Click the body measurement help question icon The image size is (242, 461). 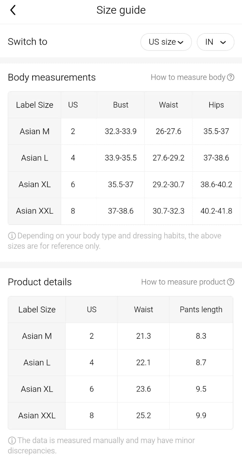(x=230, y=77)
